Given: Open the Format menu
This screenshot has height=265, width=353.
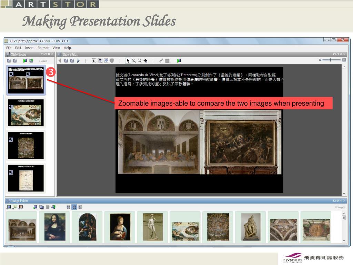Looking at the screenshot, I should coord(43,48).
